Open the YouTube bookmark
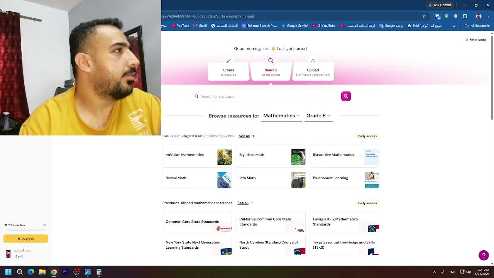Screen dimensions: 494x278 point(180,26)
